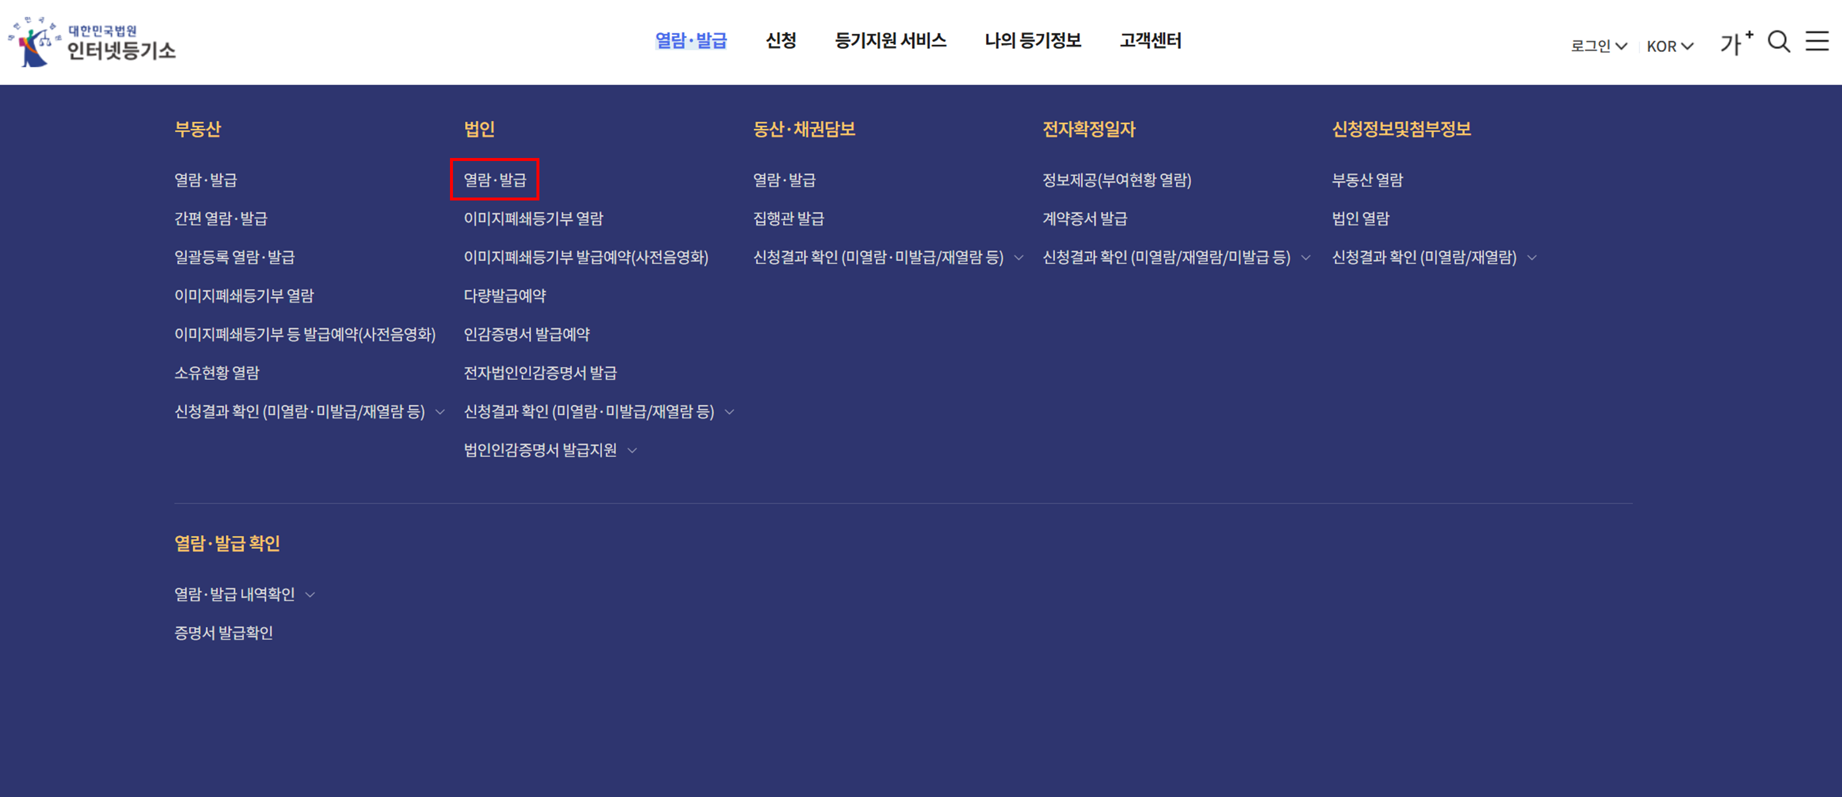Expand the 로그인 dropdown
1842x797 pixels.
click(1598, 46)
